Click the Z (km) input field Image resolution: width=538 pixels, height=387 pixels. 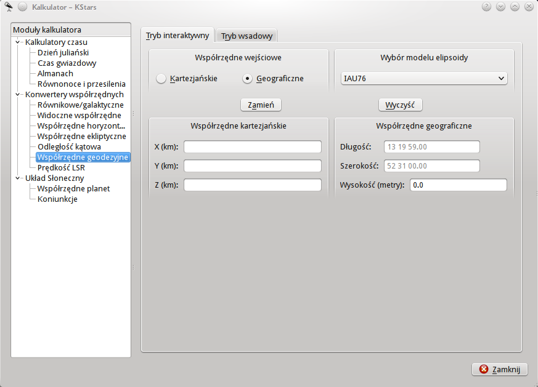coord(252,185)
